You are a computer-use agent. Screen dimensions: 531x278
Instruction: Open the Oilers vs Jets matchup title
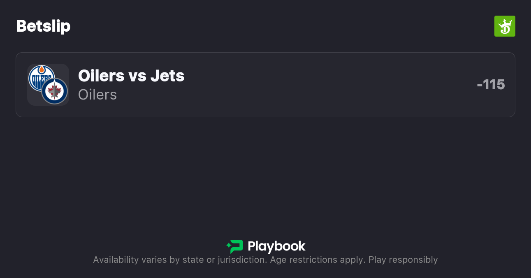(x=131, y=76)
